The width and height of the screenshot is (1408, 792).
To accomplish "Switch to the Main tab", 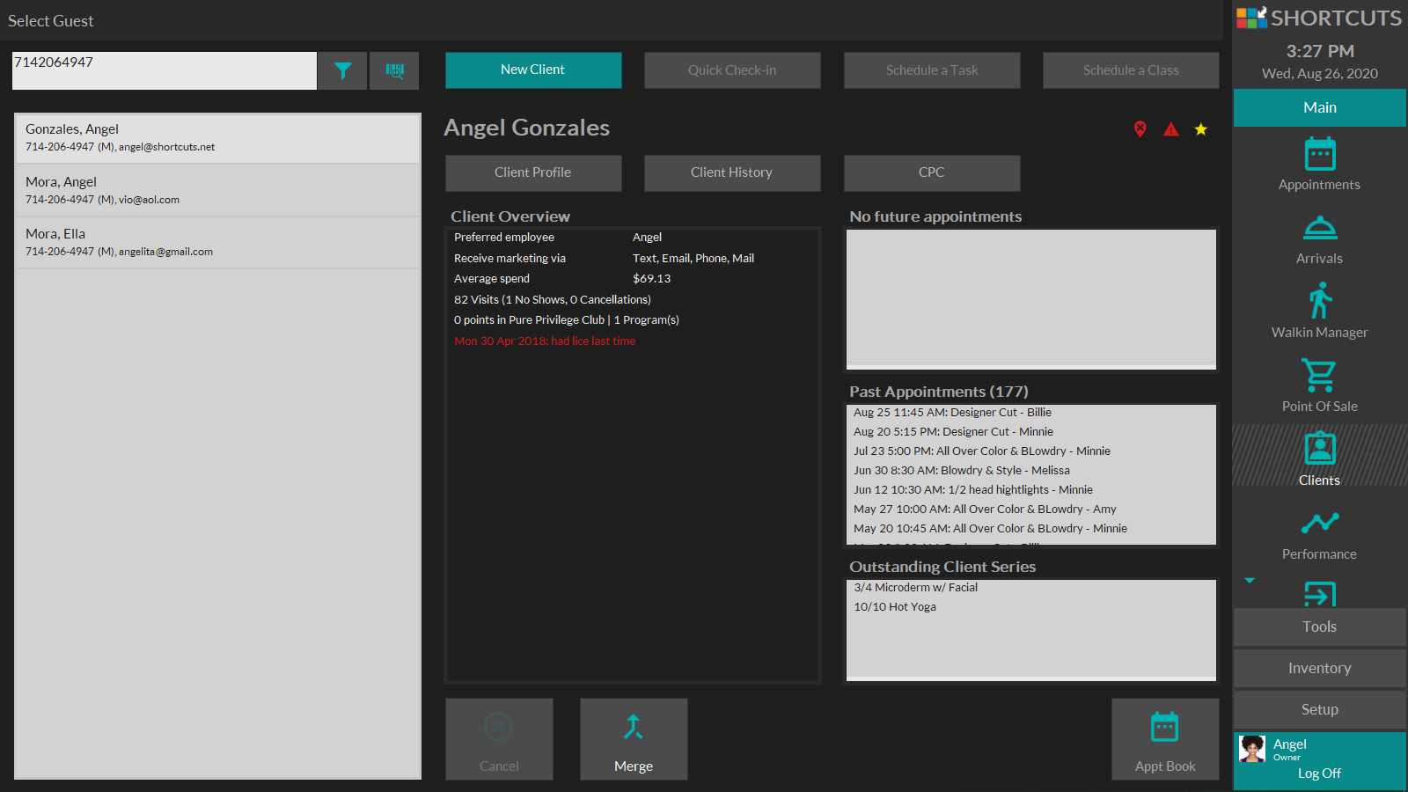I will pyautogui.click(x=1319, y=107).
